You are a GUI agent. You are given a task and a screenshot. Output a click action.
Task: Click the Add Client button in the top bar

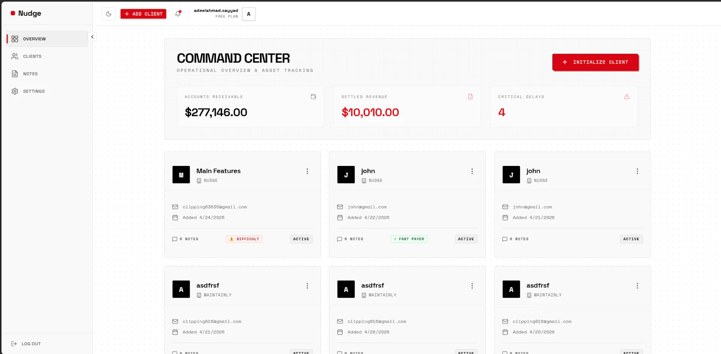pyautogui.click(x=143, y=14)
